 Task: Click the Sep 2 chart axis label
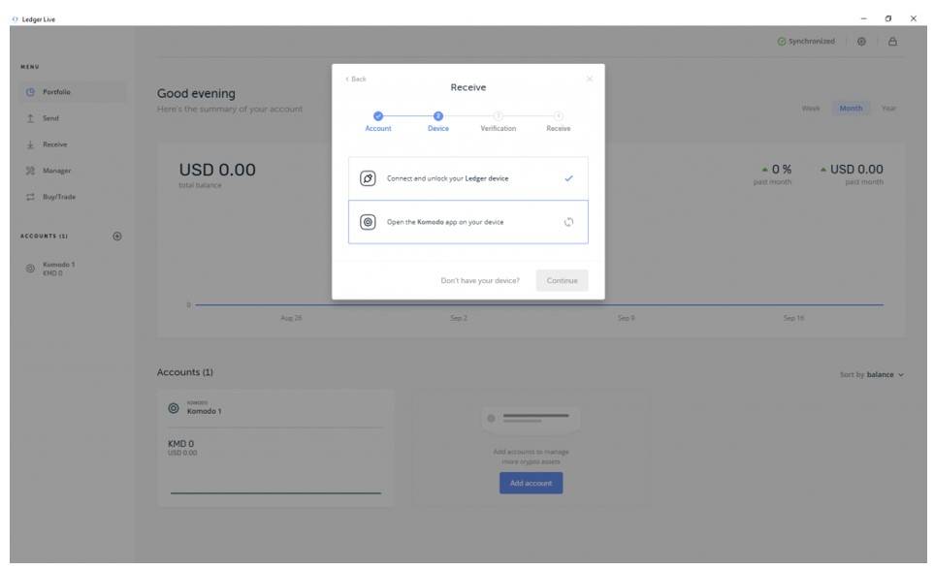(459, 318)
